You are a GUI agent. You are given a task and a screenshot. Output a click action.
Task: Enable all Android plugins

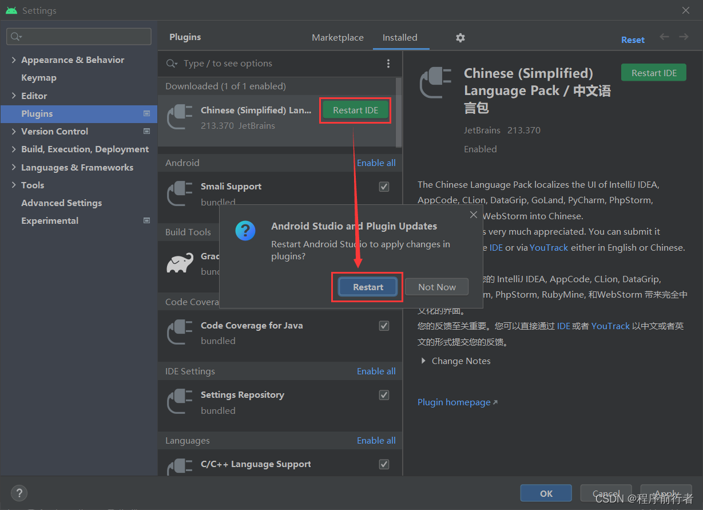point(376,163)
